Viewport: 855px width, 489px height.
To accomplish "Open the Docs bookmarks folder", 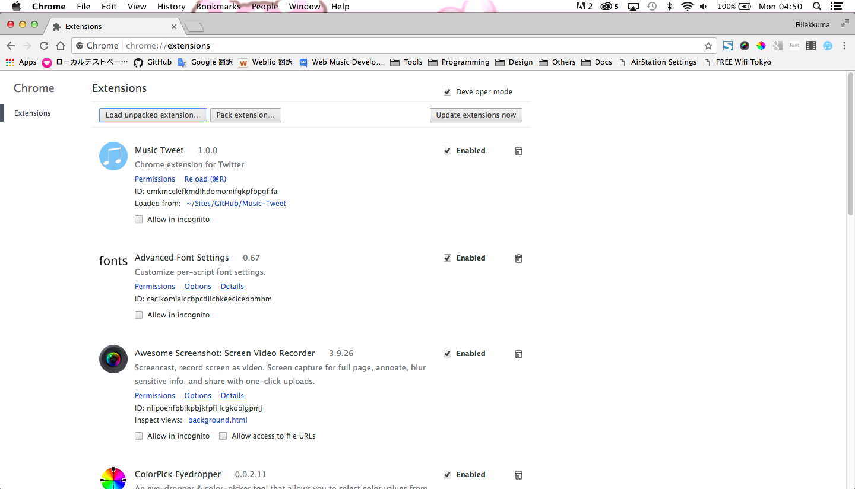I will (x=596, y=62).
